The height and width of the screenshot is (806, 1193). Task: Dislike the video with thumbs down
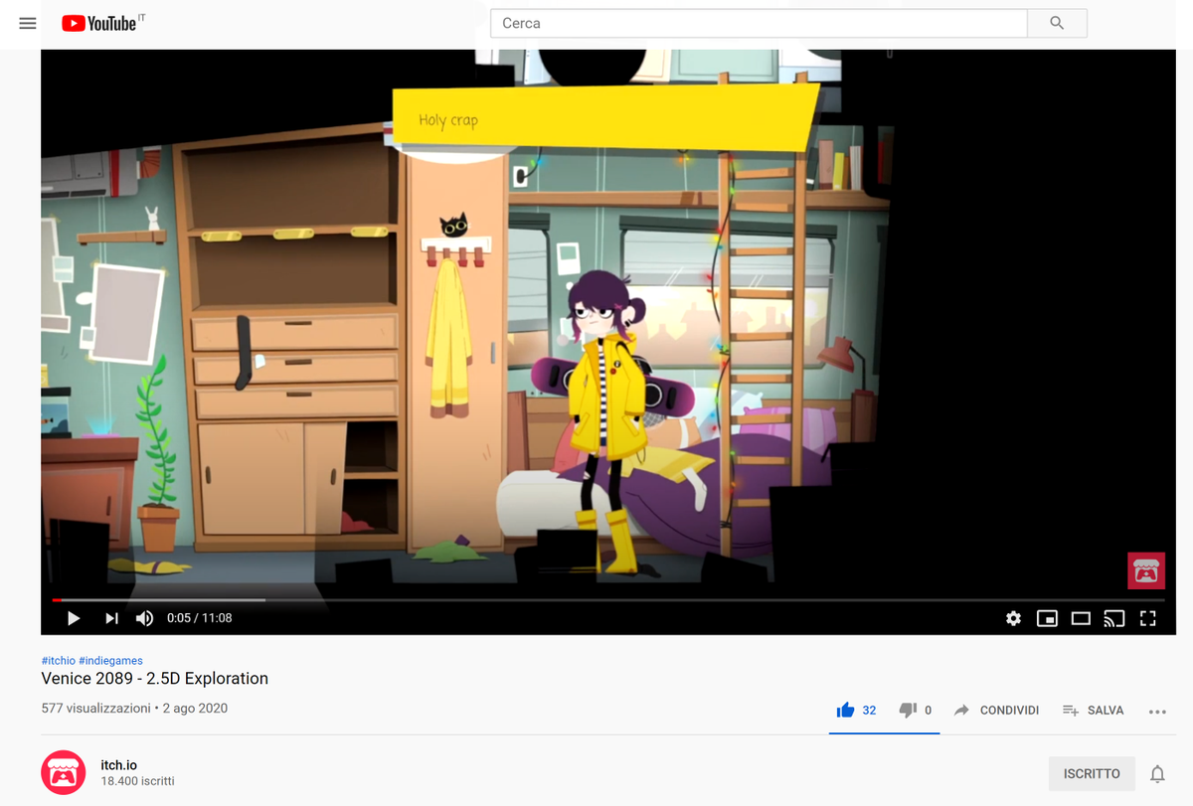pyautogui.click(x=915, y=710)
